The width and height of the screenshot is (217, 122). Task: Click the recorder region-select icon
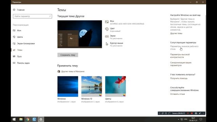click(169, 113)
